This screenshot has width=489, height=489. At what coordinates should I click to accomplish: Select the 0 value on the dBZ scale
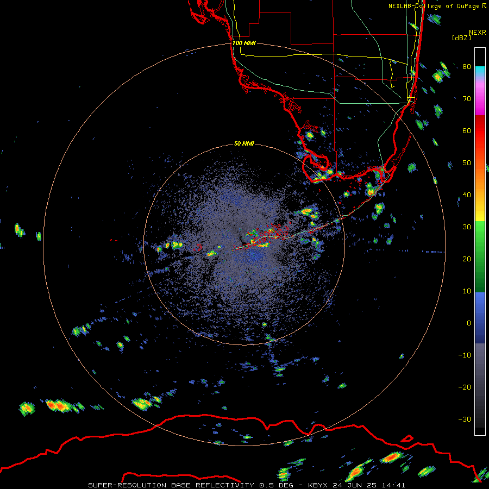469,323
